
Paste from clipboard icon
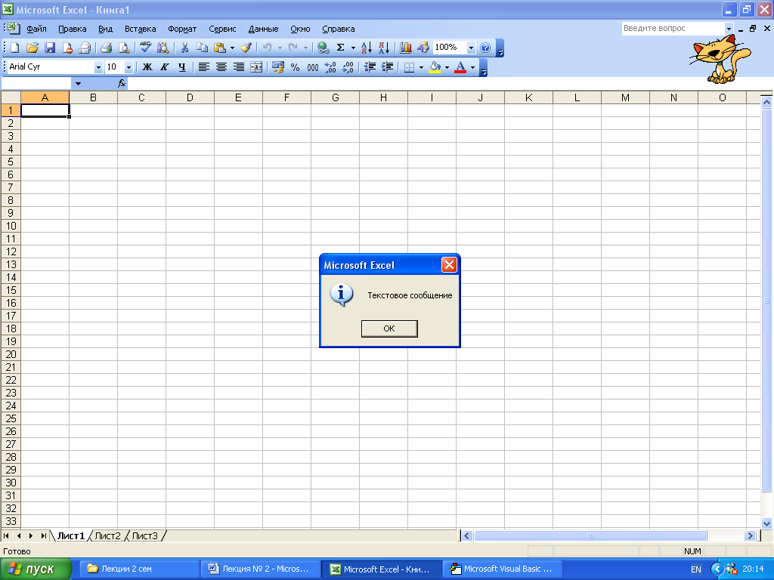(220, 48)
